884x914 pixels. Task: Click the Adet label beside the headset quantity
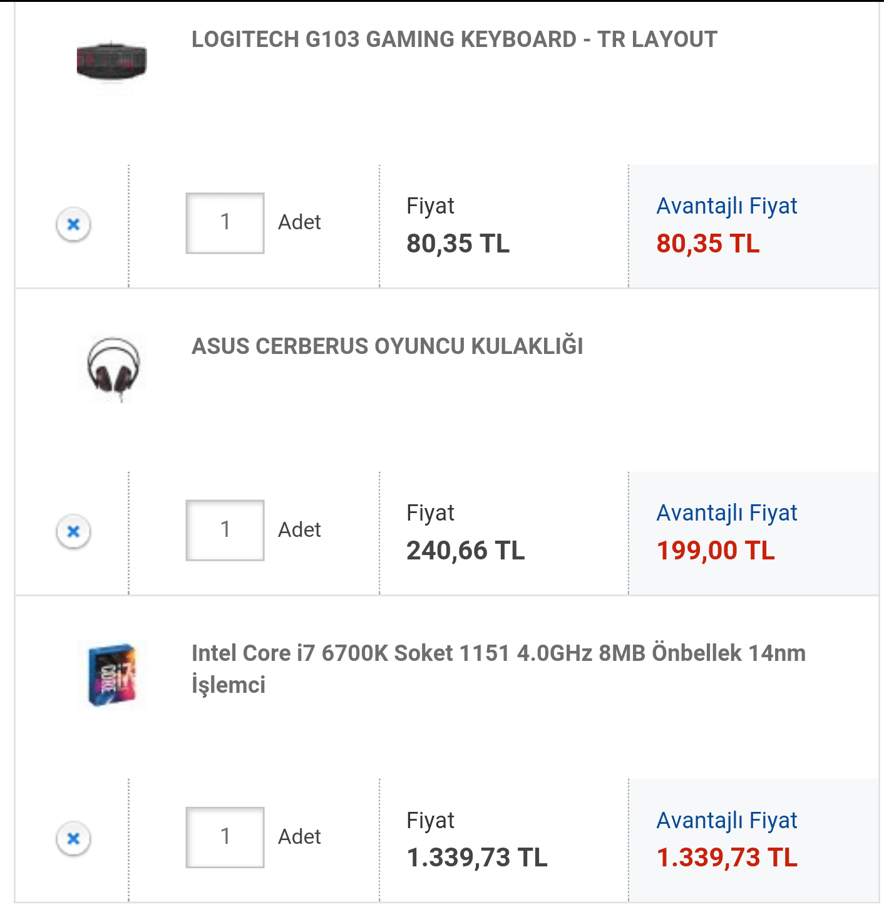[299, 530]
